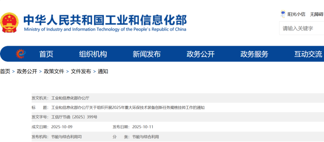
Task: Click the creation date 2025-10-09
Action: 62,126
